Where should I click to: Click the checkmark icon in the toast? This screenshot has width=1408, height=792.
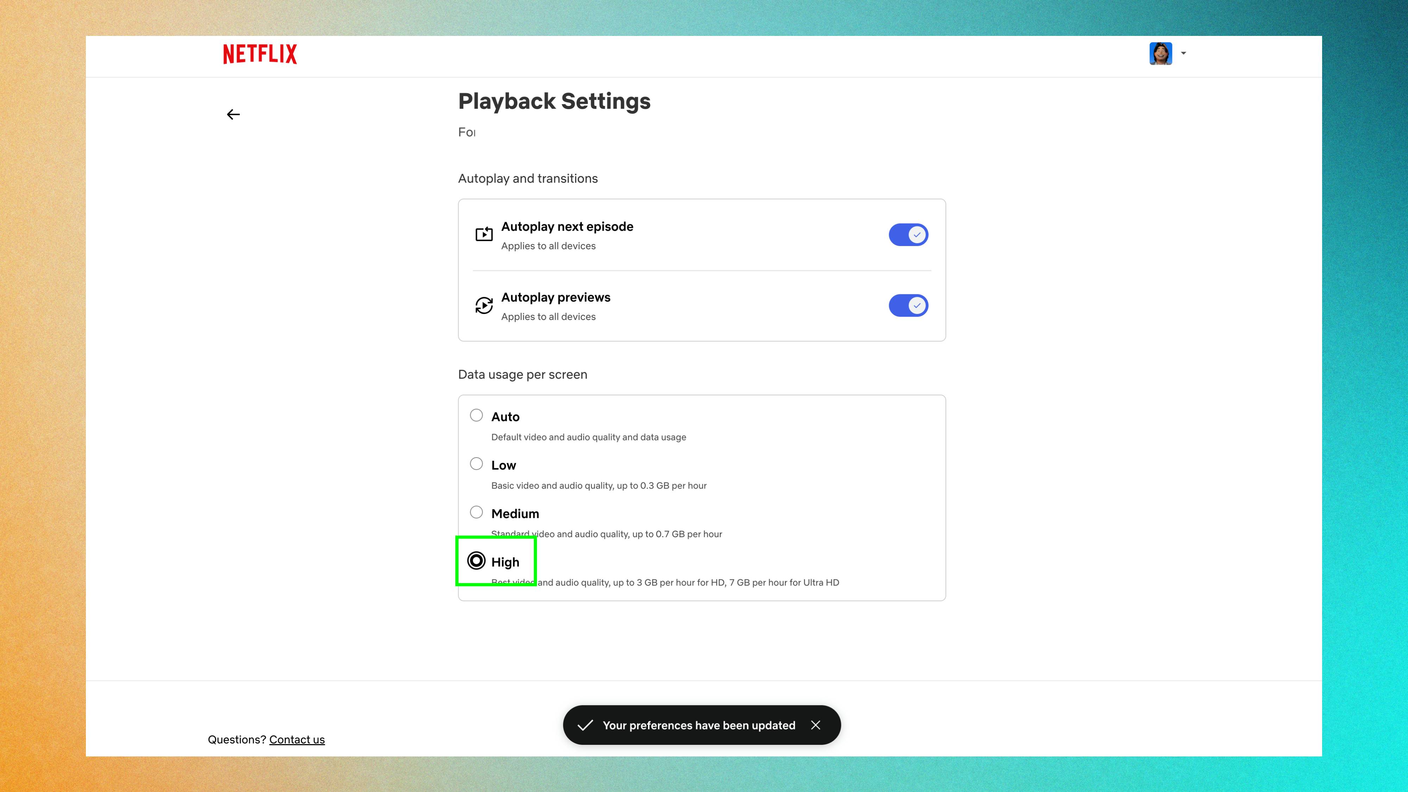point(585,725)
